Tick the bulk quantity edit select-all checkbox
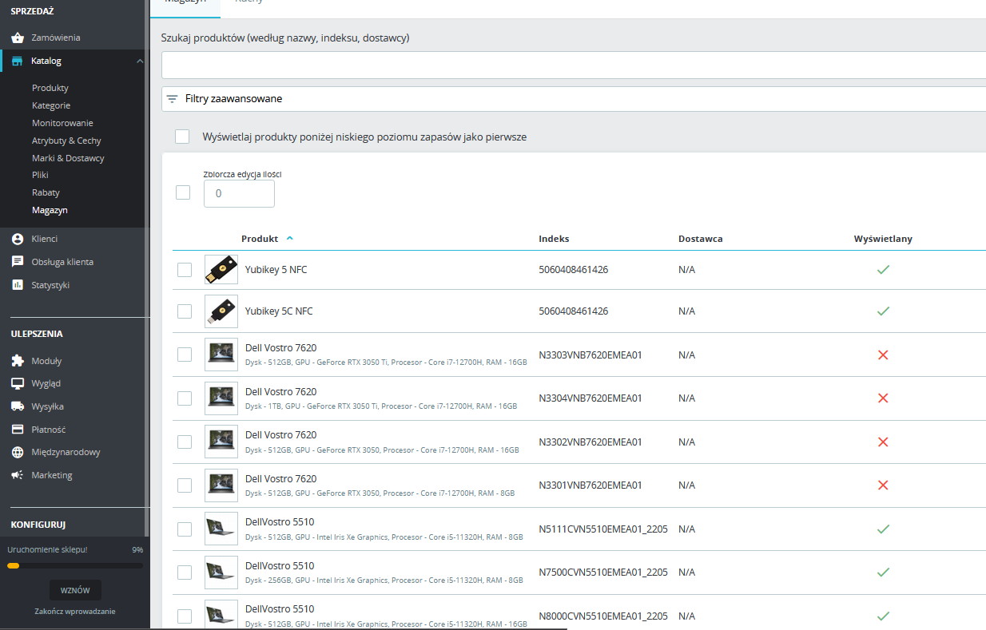The width and height of the screenshot is (986, 630). coord(183,192)
